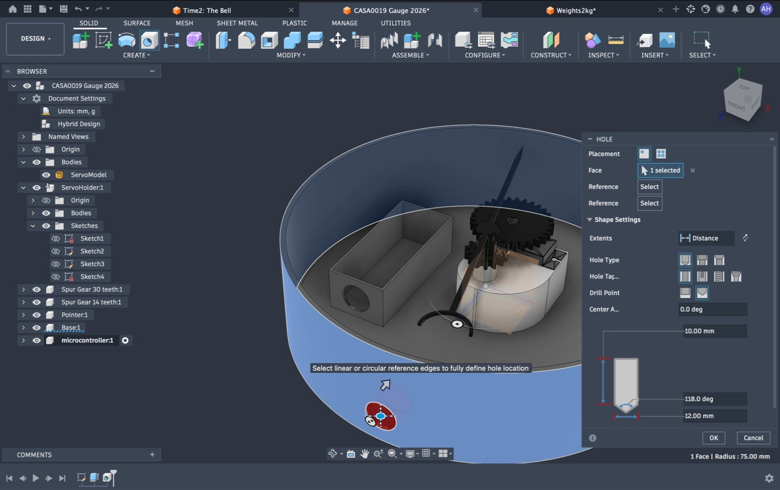Click the Save icon in top bar
Viewport: 780px width, 490px height.
(x=64, y=9)
